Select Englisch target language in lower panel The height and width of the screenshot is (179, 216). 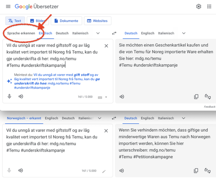(148, 118)
